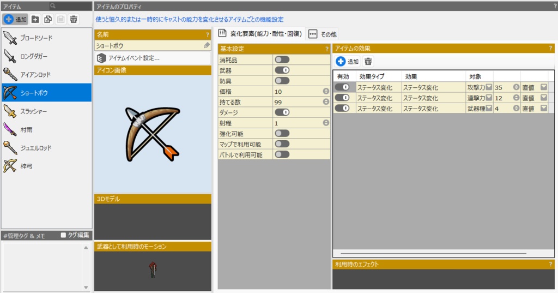Viewport: 558px width, 293px height.
Task: Toggle 有効 switch for 連撃力 effect row
Action: point(342,97)
